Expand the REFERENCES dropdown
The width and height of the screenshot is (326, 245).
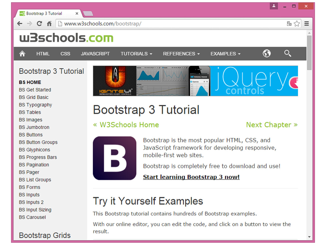[x=181, y=54]
